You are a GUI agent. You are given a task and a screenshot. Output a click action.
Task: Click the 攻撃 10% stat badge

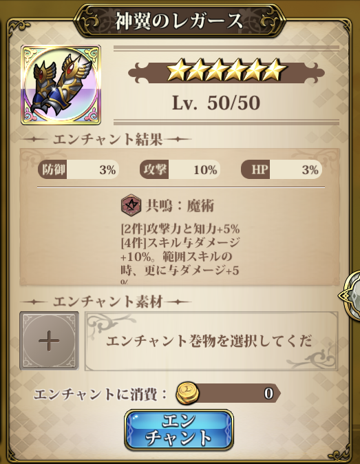pos(180,169)
